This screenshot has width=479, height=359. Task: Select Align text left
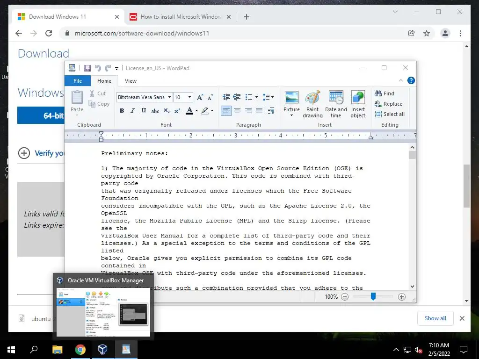click(226, 110)
